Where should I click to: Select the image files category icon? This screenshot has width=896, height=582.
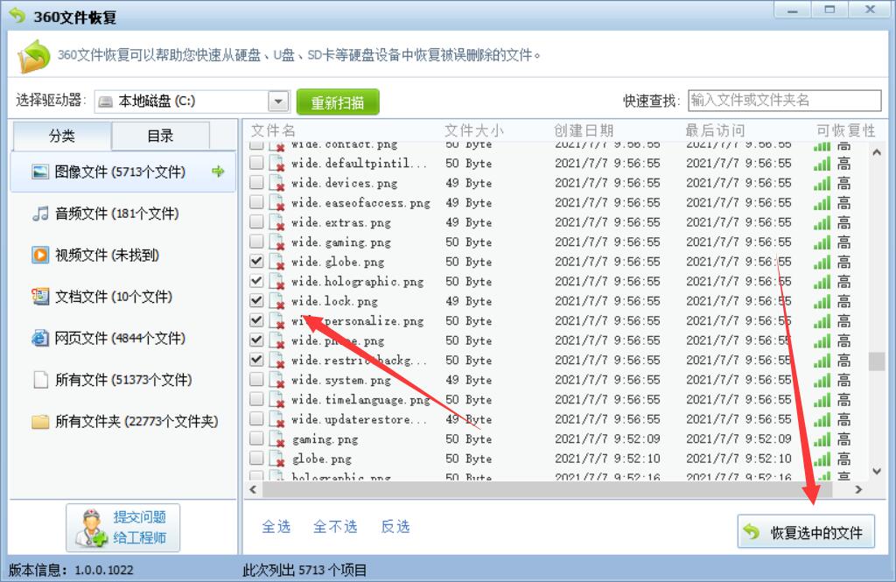coord(40,172)
